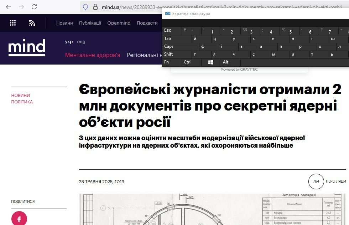Tap the ₴ key on the on-screen keyboard

191,31
